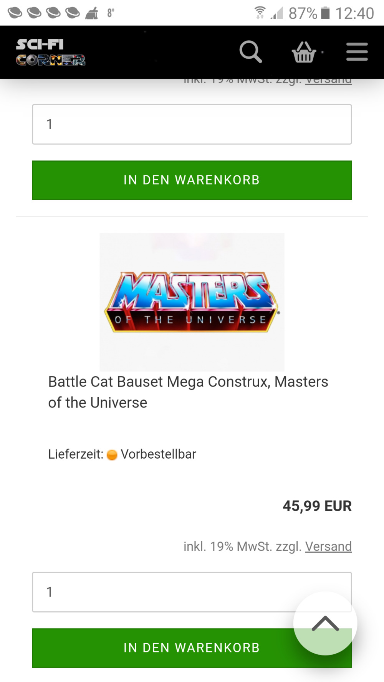Screen dimensions: 384x682
Task: Tap the Wi-Fi status icon
Action: click(260, 13)
